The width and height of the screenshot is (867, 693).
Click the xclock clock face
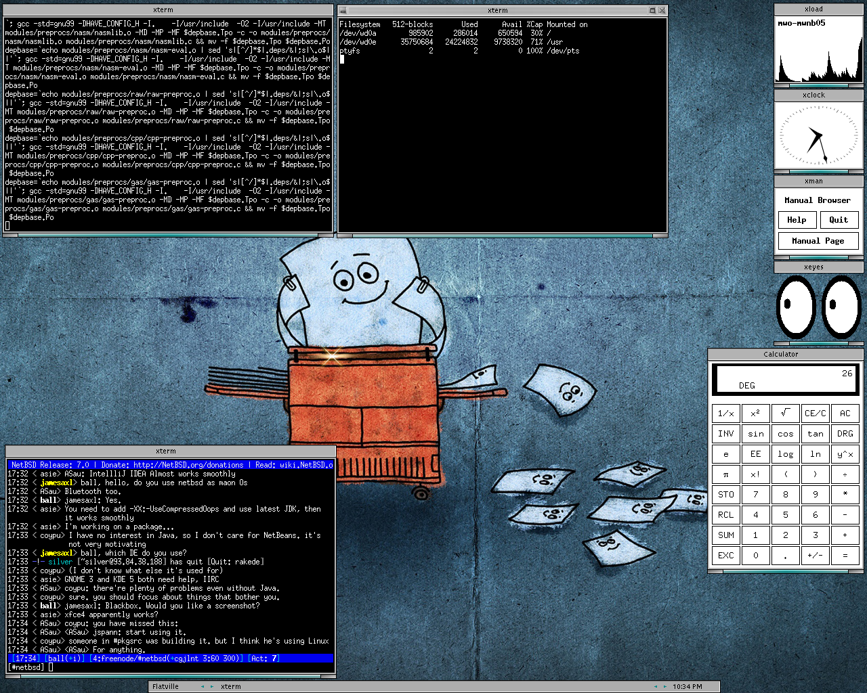click(818, 135)
